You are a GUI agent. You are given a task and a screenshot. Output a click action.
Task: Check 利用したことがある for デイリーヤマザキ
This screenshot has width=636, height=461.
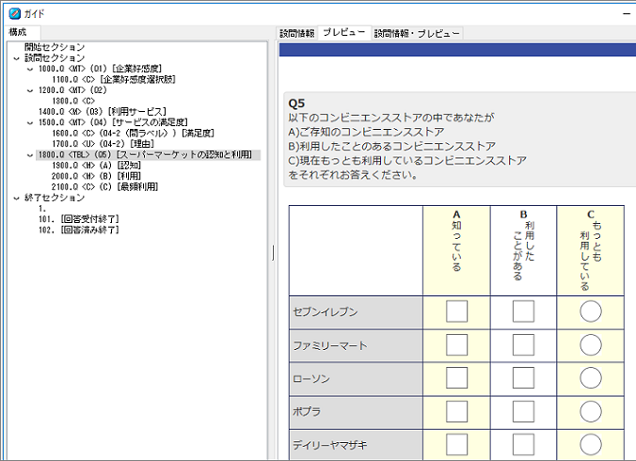pos(523,444)
